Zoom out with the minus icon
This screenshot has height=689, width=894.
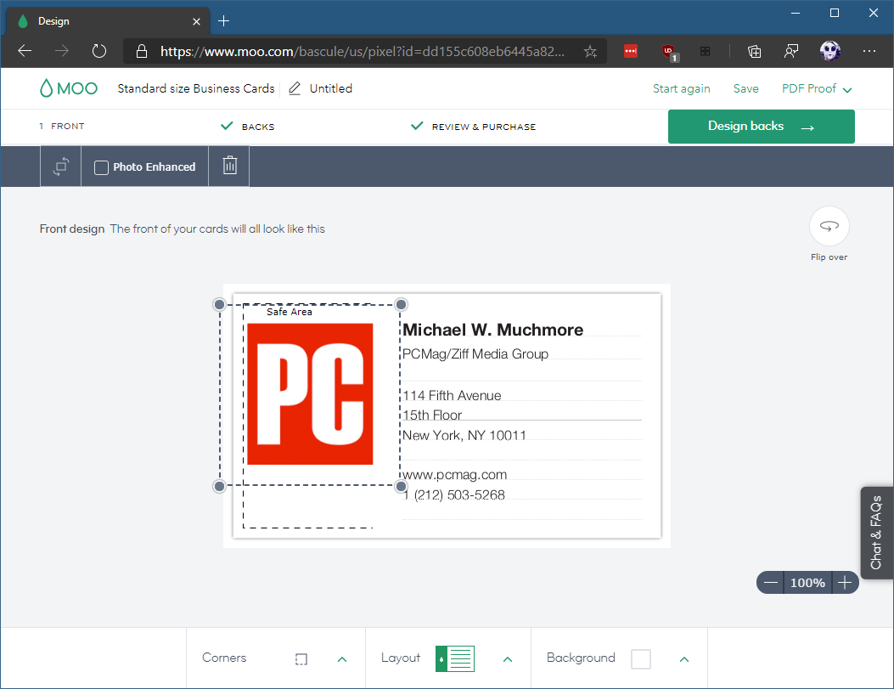(771, 583)
